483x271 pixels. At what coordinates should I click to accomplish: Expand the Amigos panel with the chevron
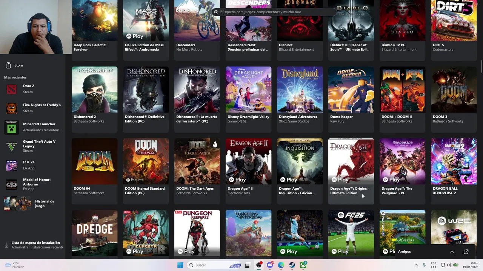point(452,252)
